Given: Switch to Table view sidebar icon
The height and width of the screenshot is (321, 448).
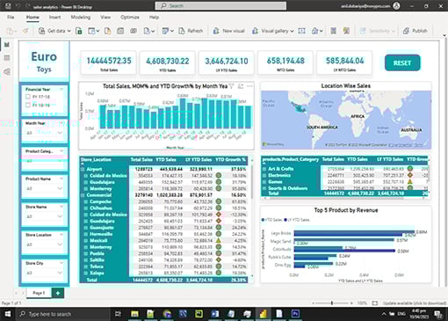Looking at the screenshot, I should tap(7, 58).
